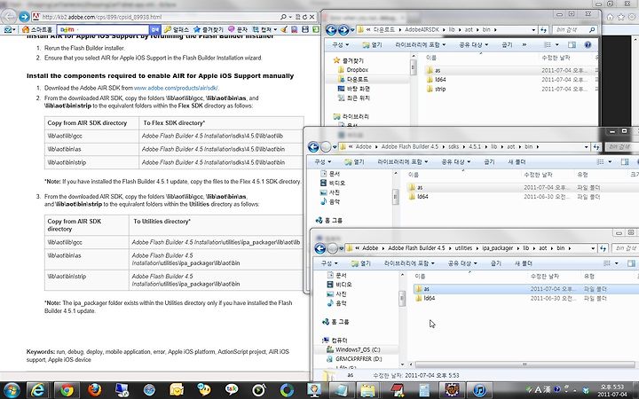
Task: Click the system tray clock 오후 5:53
Action: [x=612, y=387]
